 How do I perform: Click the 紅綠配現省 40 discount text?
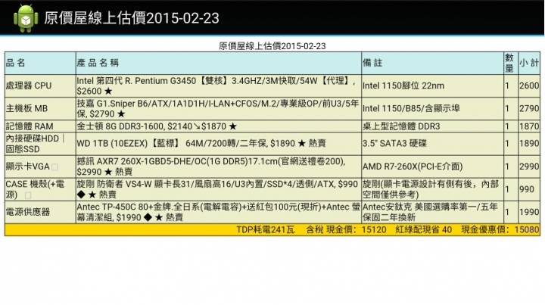(x=424, y=229)
